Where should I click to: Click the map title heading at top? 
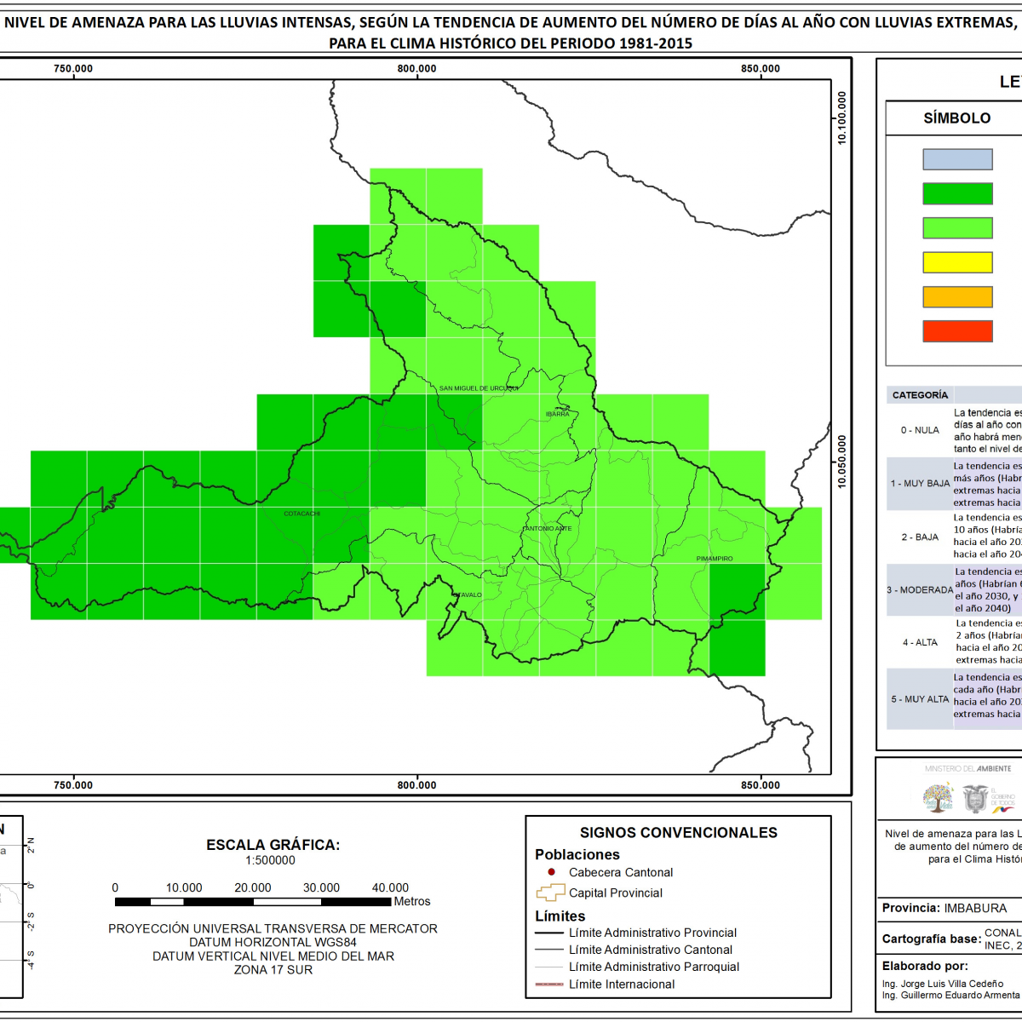(511, 32)
